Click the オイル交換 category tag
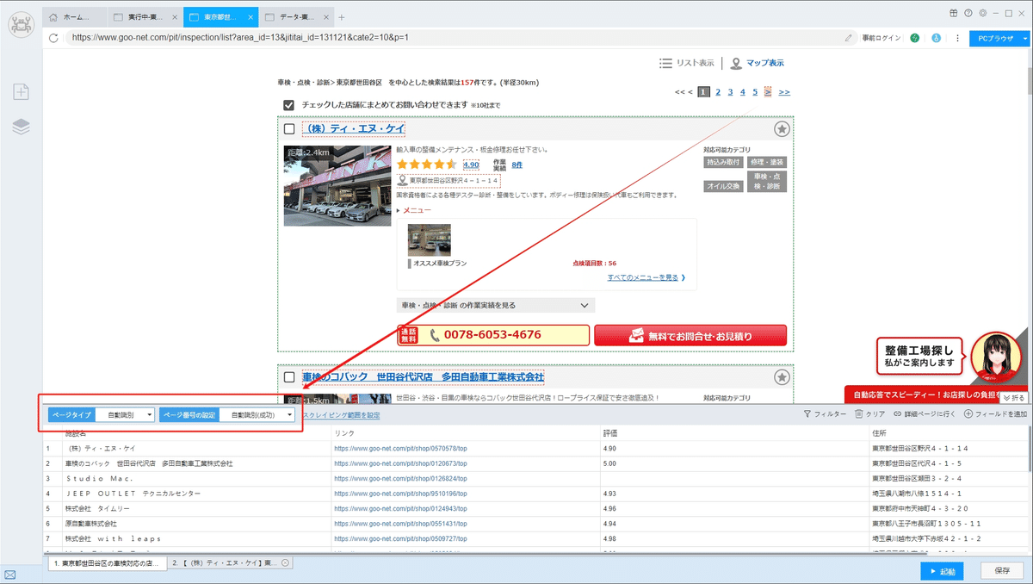 [x=723, y=186]
